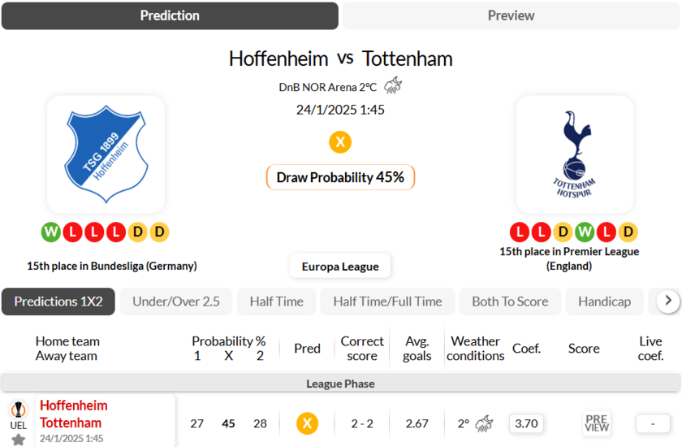
Task: Click Hoffenheim's green W form badge
Action: [x=51, y=232]
